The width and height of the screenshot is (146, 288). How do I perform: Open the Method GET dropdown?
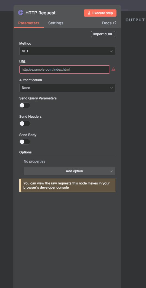[67, 51]
